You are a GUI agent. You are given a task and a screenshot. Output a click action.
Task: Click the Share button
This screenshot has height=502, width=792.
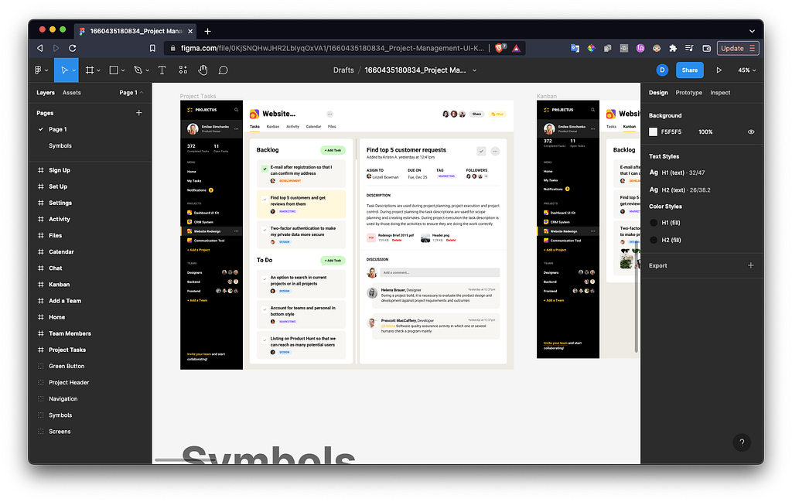pos(689,70)
